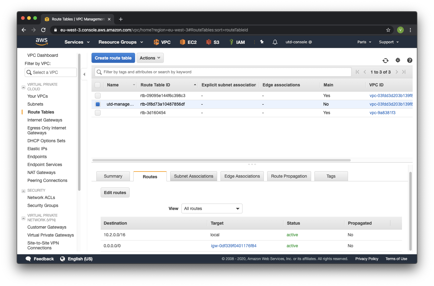Open the help question mark icon
This screenshot has width=434, height=286.
click(410, 60)
